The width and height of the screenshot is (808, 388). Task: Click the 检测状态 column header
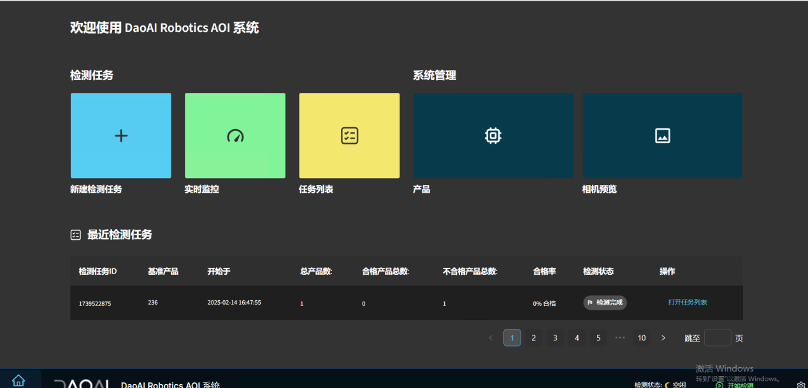[x=598, y=271]
